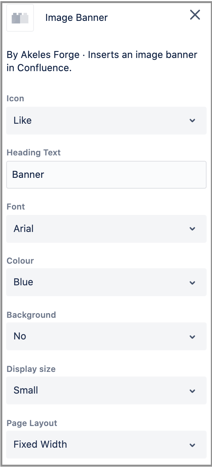Click the Display size field label

(x=31, y=369)
